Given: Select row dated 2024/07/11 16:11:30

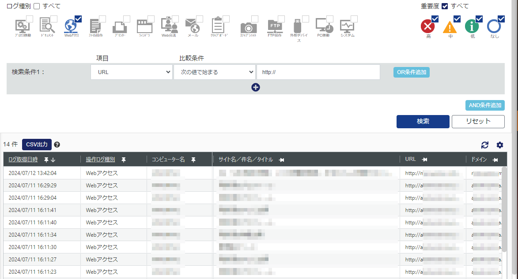Looking at the screenshot, I should 253,247.
